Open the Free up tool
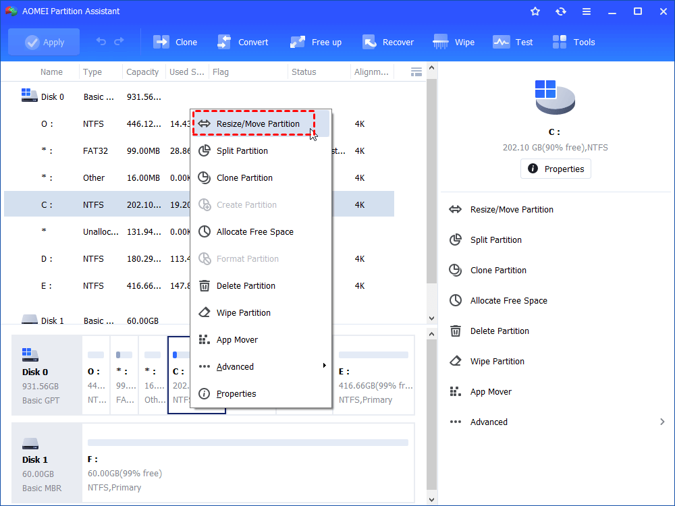This screenshot has width=675, height=506. coord(315,42)
